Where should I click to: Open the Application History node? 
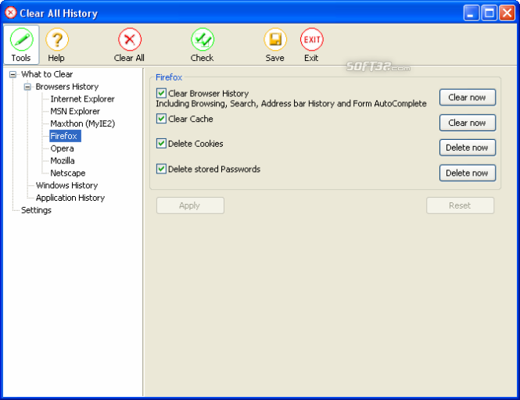70,198
